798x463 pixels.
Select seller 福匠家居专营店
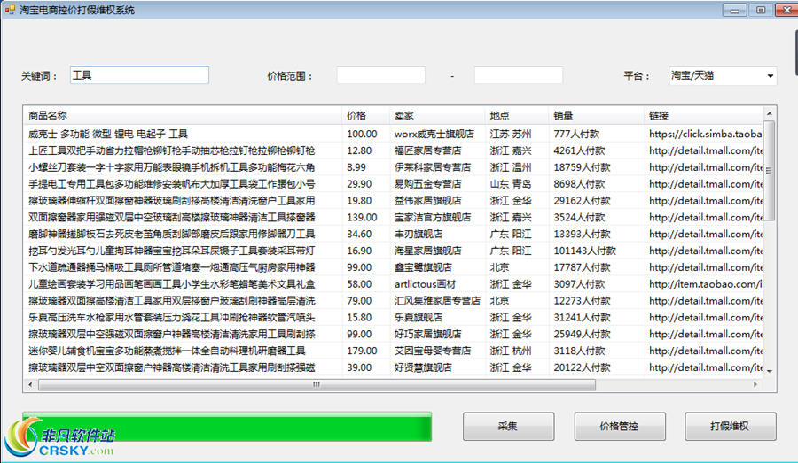pos(428,151)
